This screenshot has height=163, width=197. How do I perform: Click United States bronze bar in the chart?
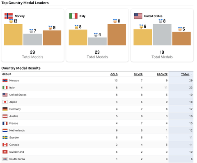181,38
